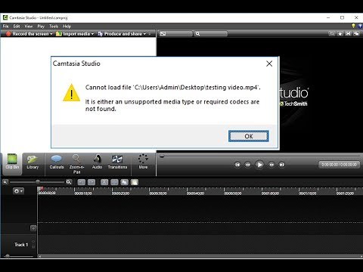Click the preview playback scrubber handle
This screenshot has height=272, width=363.
tap(162, 156)
